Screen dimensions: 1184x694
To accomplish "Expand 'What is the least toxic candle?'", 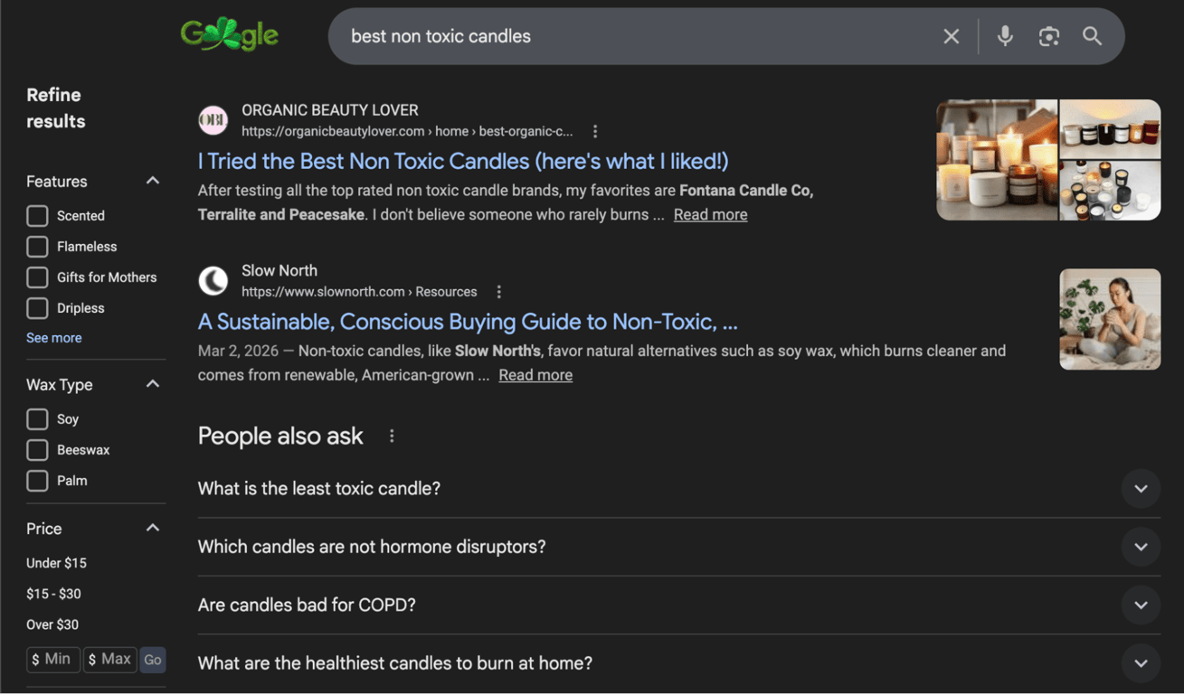I will click(x=1141, y=488).
